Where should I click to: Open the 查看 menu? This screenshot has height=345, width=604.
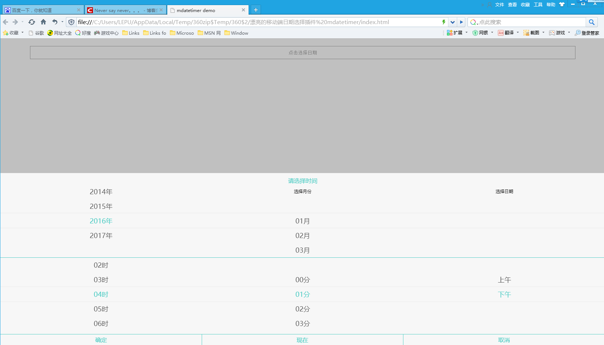coord(512,5)
